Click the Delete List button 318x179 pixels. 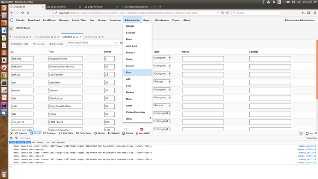pyautogui.click(x=56, y=44)
